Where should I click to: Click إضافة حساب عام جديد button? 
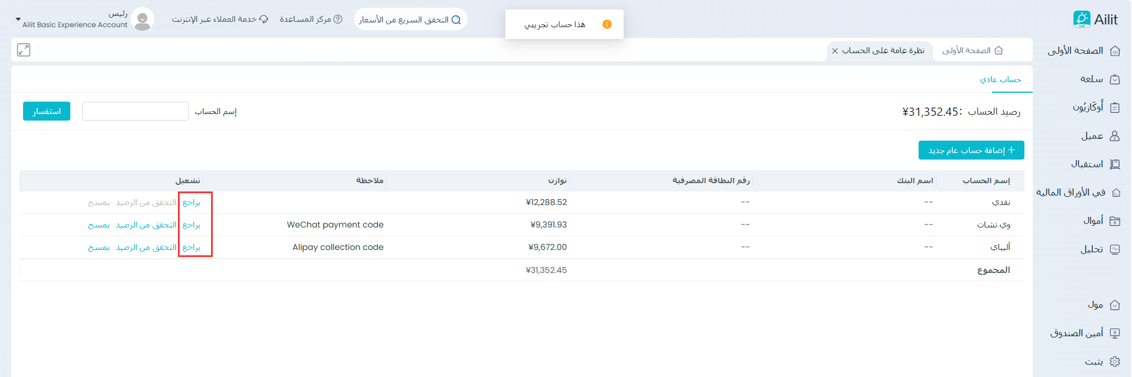(x=971, y=150)
